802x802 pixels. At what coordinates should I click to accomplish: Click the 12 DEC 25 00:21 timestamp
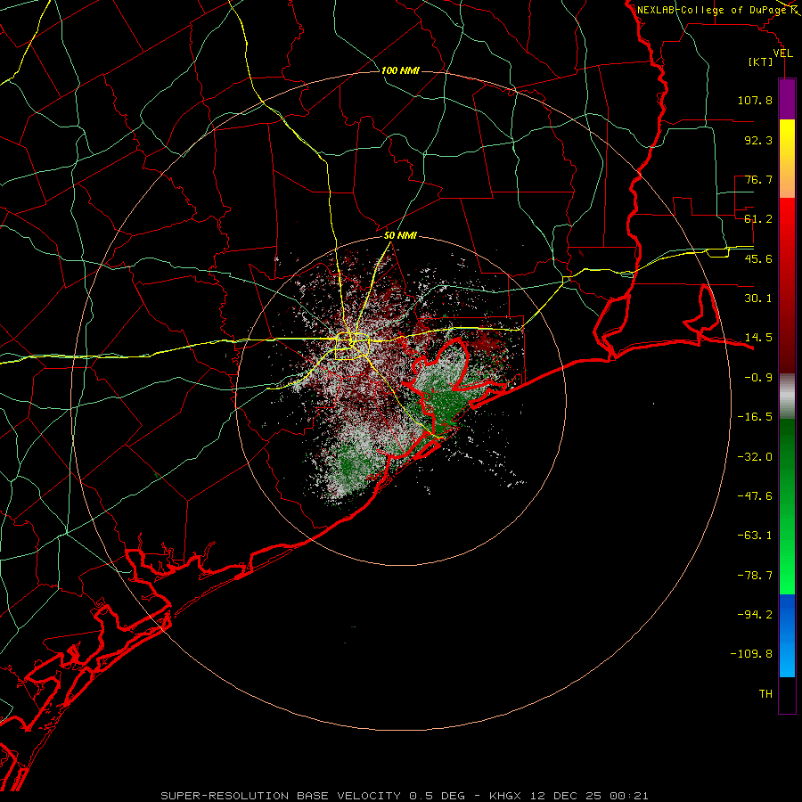coord(589,796)
